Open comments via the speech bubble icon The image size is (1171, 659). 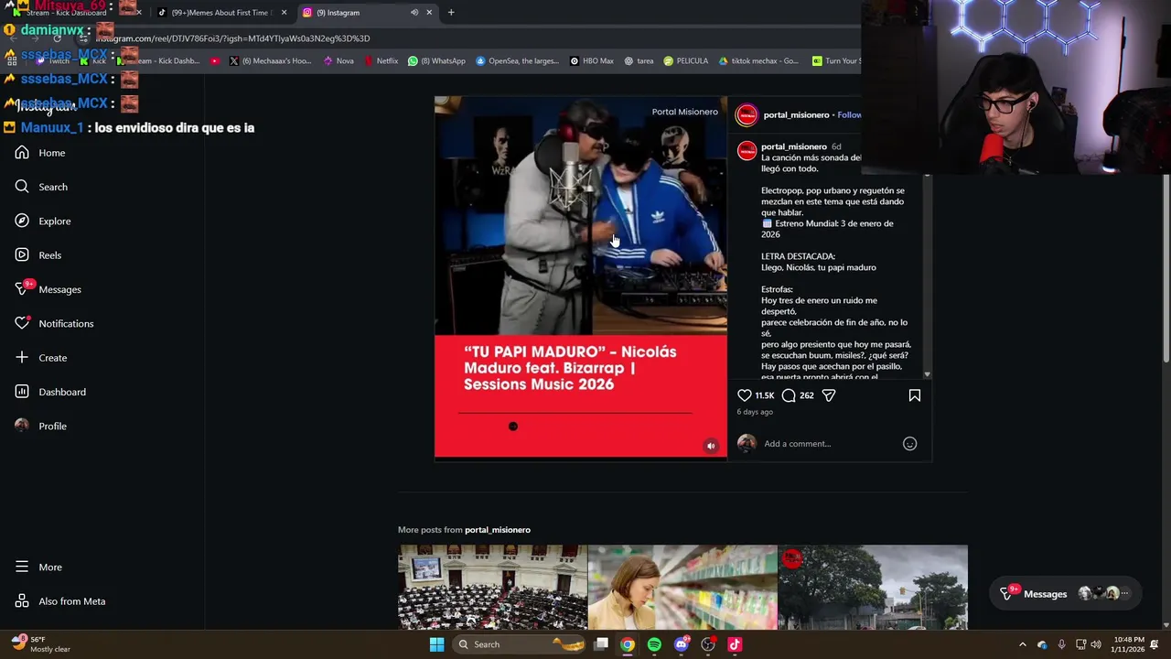coord(789,395)
